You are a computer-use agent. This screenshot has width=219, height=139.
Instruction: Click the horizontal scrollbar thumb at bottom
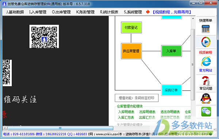pyautogui.click(x=60, y=128)
